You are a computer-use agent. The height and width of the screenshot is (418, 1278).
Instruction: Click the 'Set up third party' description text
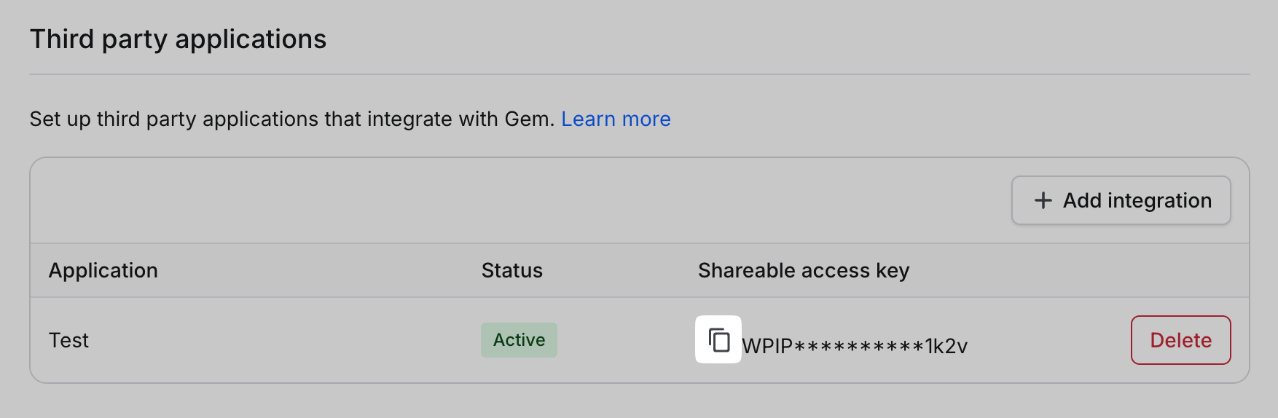(219, 119)
